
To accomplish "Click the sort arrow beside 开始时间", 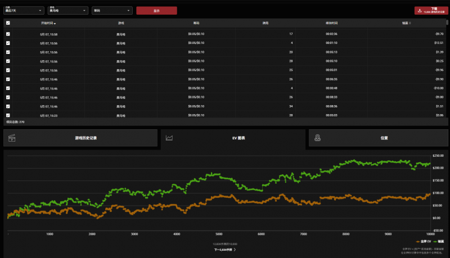I will (55, 23).
